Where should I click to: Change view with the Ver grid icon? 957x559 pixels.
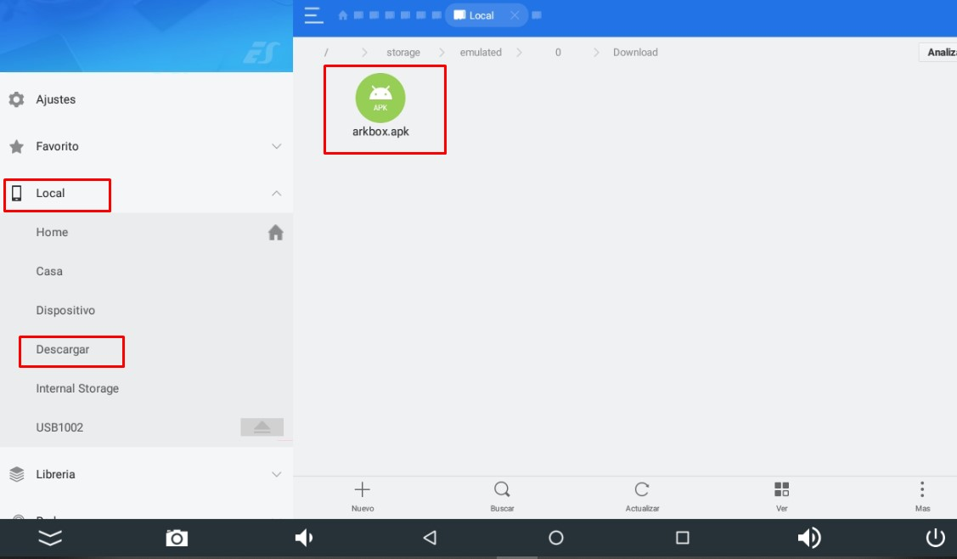(x=781, y=490)
